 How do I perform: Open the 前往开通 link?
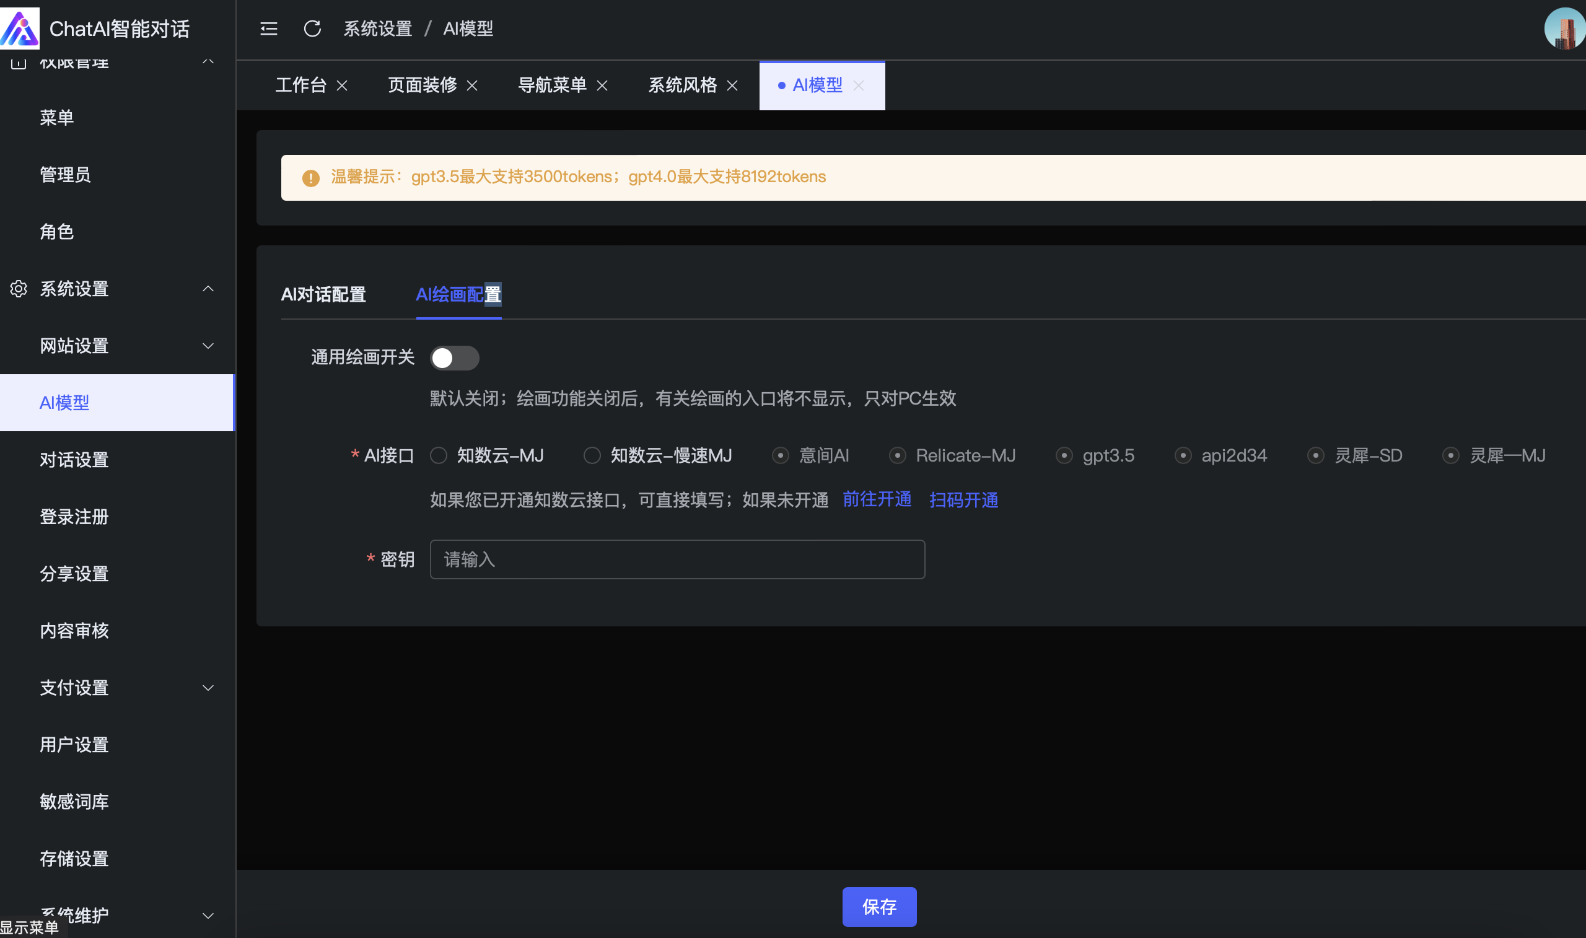(877, 499)
